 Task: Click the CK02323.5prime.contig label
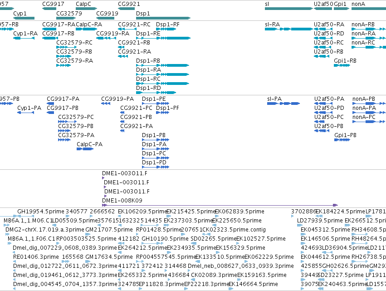coord(234,230)
